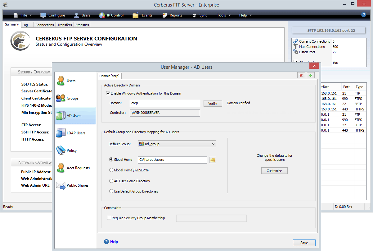Viewport: 373px width, 251px height.
Task: Close the User Manager dialog
Action: [x=314, y=66]
